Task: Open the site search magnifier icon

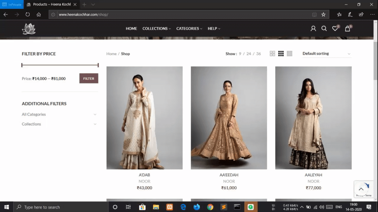Action: 324,28
